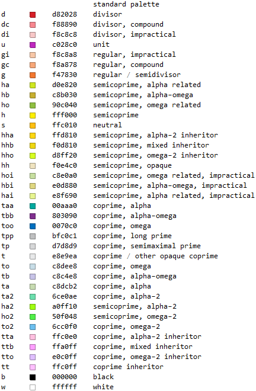Screen dimensions: 256x391
Task: Pick the sky blue to2 omega-2 swatch
Action: [33, 327]
